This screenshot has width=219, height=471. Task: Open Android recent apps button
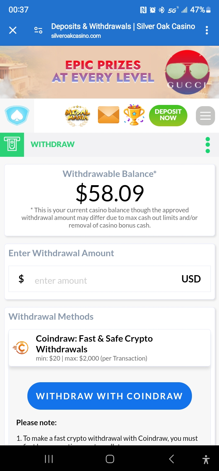pos(49,459)
